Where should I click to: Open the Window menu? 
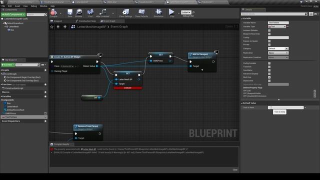pyautogui.click(x=43, y=6)
